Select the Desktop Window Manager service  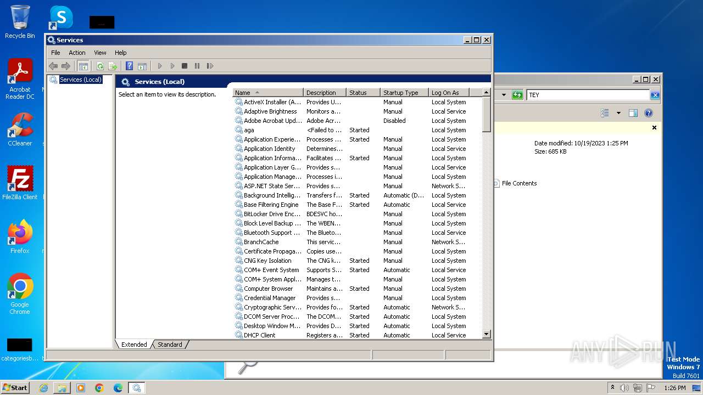[357, 326]
